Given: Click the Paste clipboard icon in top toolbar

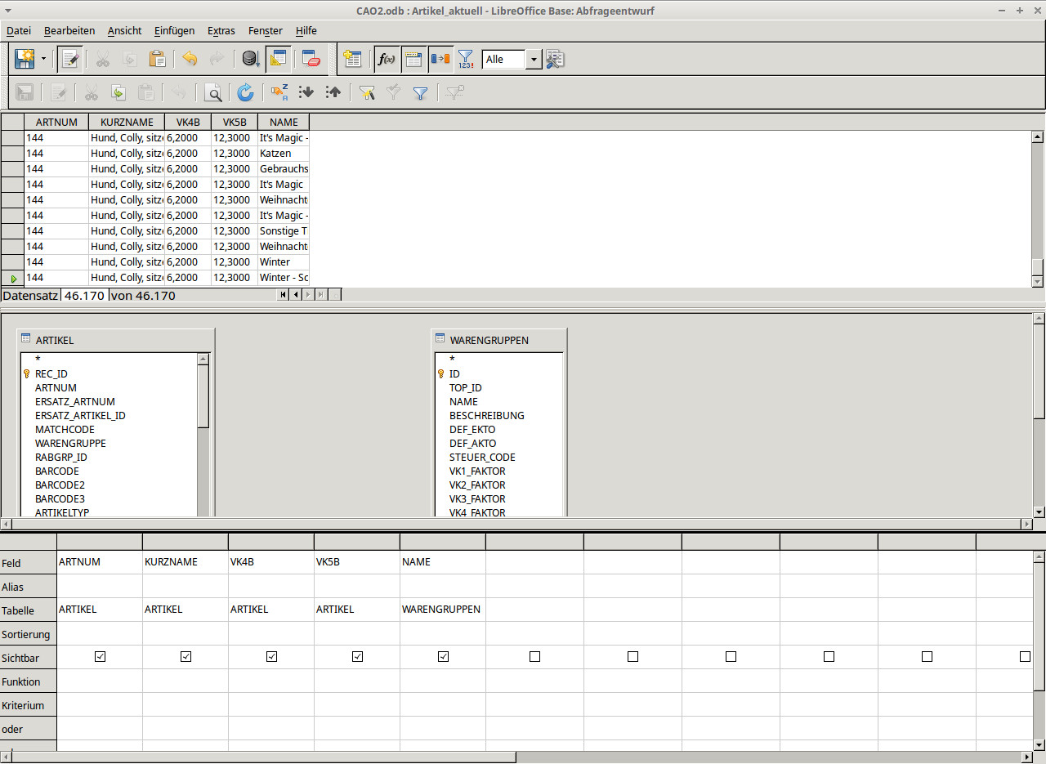Looking at the screenshot, I should [x=157, y=59].
